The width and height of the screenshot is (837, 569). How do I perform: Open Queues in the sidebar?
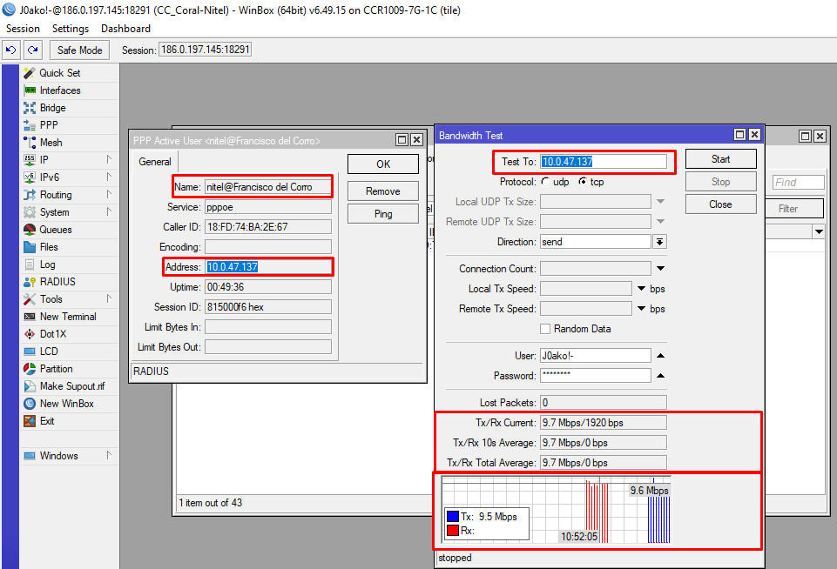pos(55,230)
